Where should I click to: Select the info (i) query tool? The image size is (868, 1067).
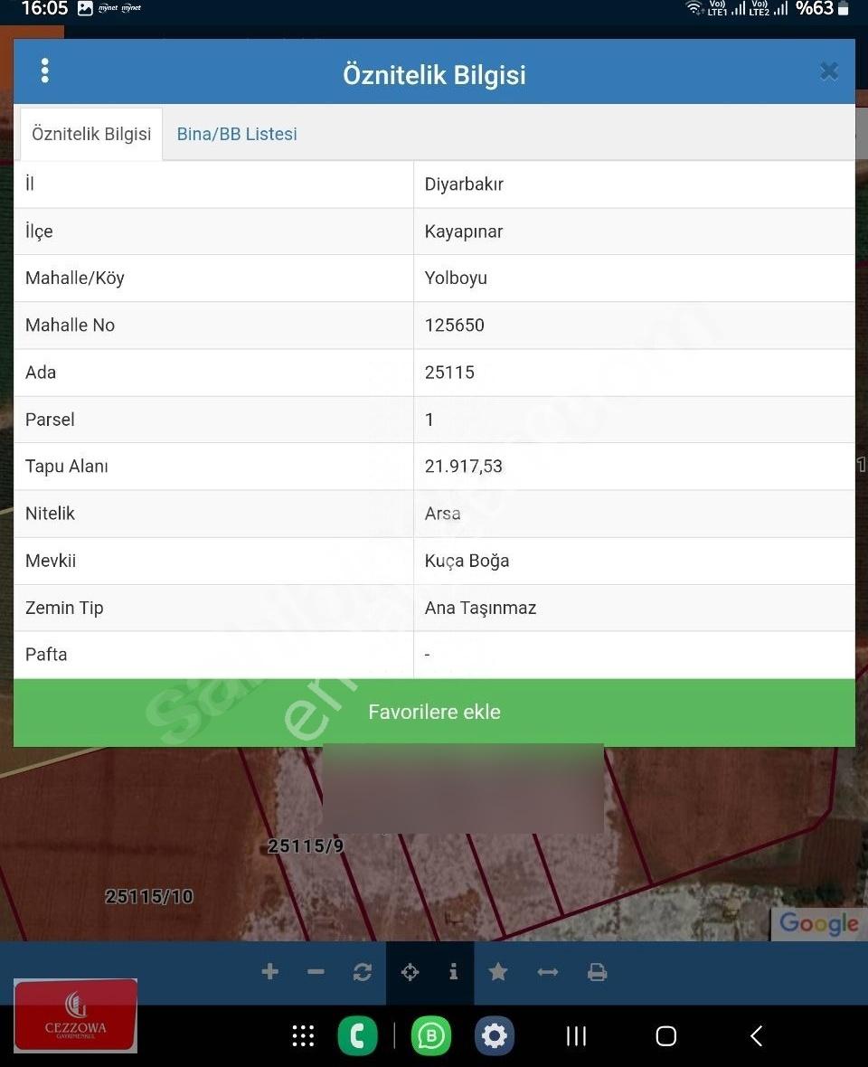tap(454, 972)
